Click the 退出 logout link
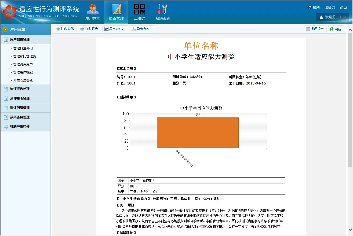Image resolution: width=353 pixels, height=236 pixels. point(343,8)
